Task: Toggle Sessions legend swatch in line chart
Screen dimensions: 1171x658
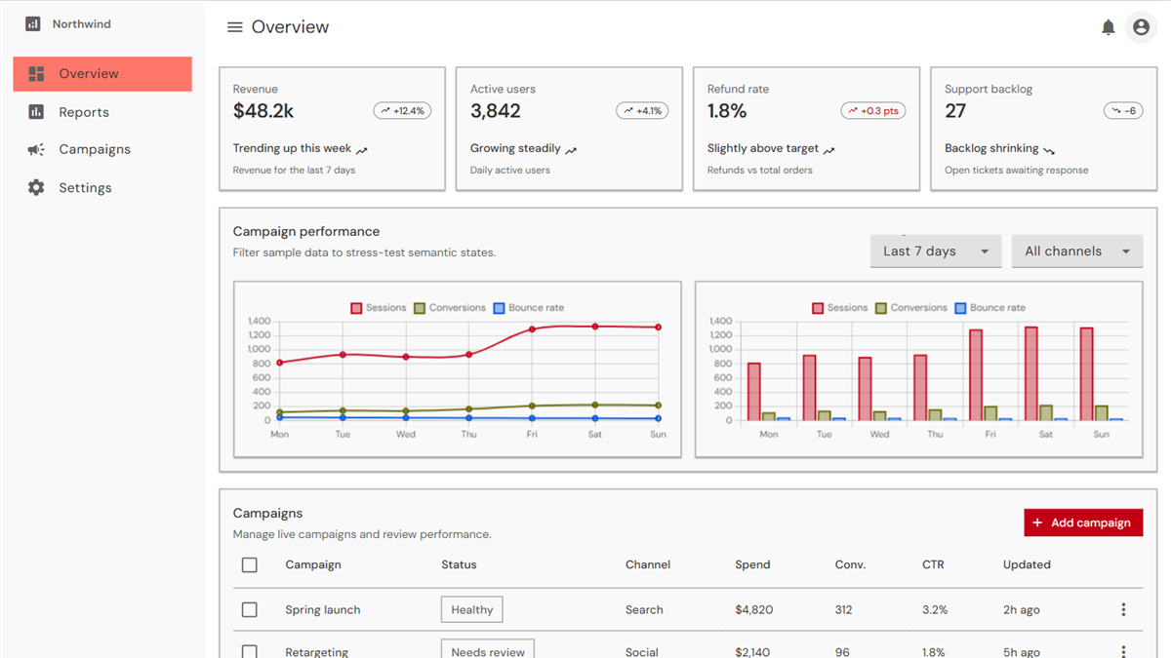Action: [x=356, y=308]
